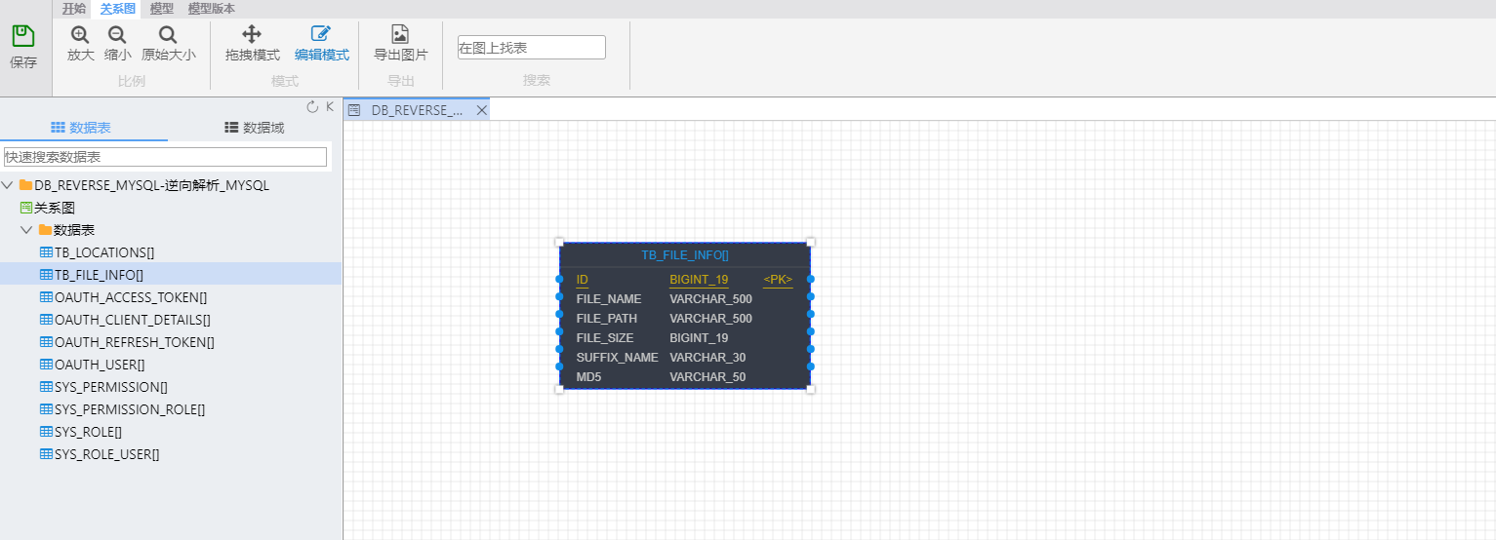Viewport: 1496px width, 540px height.
Task: Close the DB_REVERSE_... diagram tab
Action: 481,110
